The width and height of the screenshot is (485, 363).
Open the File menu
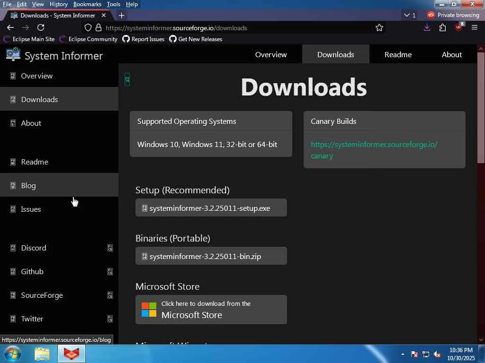[x=7, y=4]
